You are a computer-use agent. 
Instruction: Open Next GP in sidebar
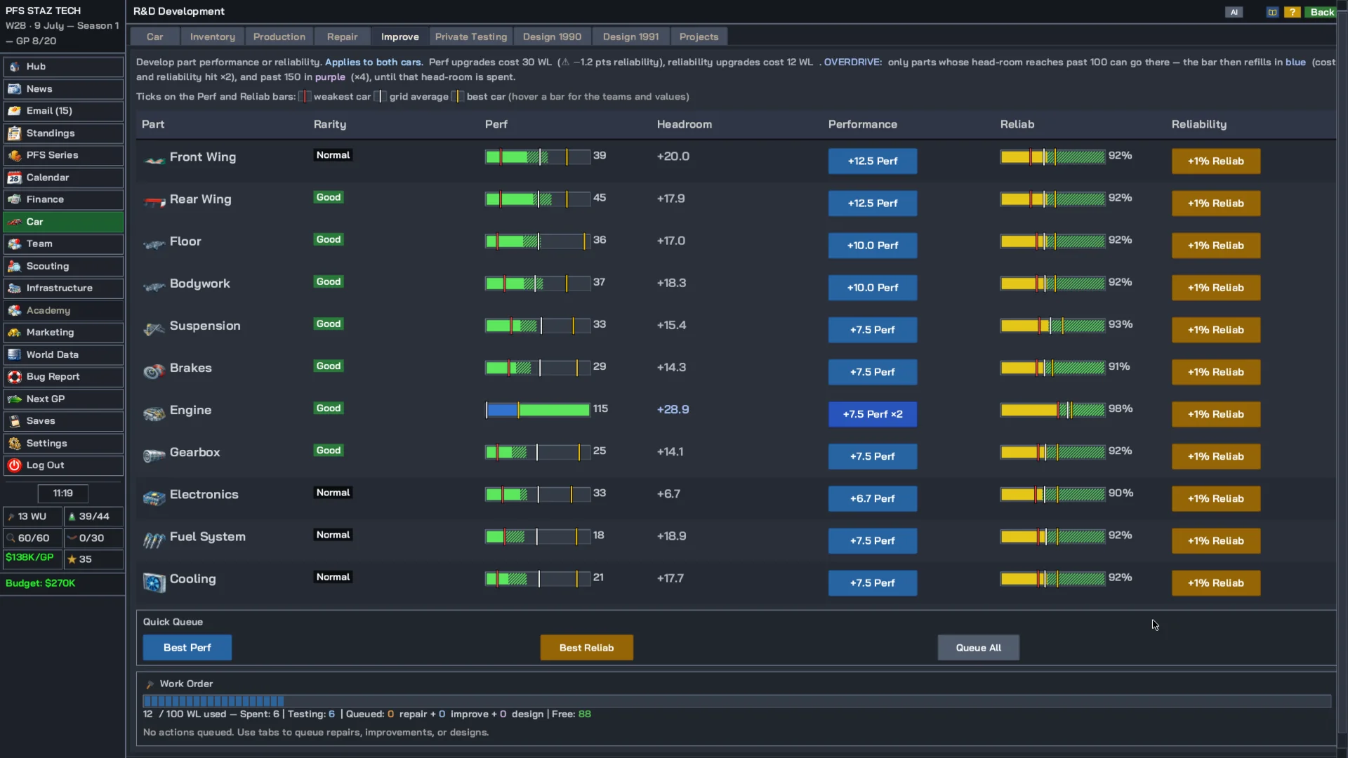(63, 399)
